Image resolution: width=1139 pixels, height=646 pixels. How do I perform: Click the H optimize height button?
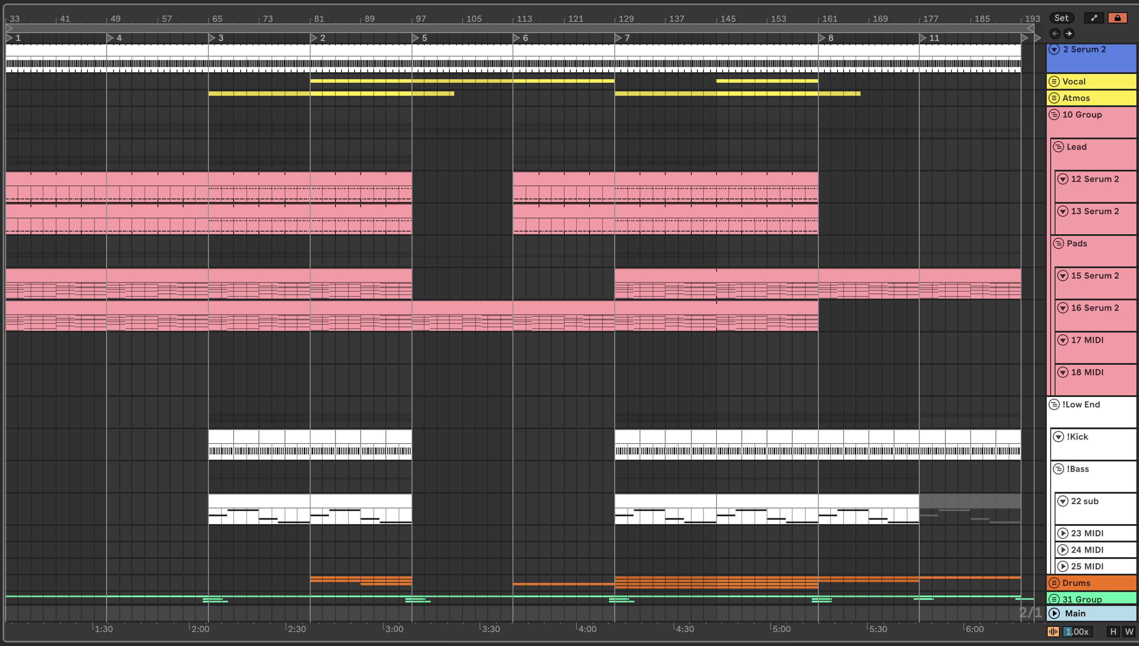pos(1113,631)
